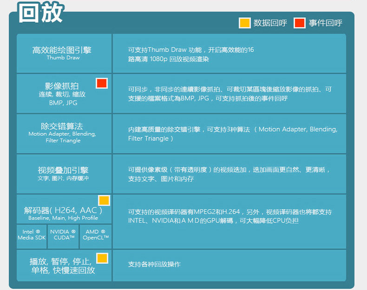Click the AMD OpenCL box
367x290 pixels.
[96, 237]
